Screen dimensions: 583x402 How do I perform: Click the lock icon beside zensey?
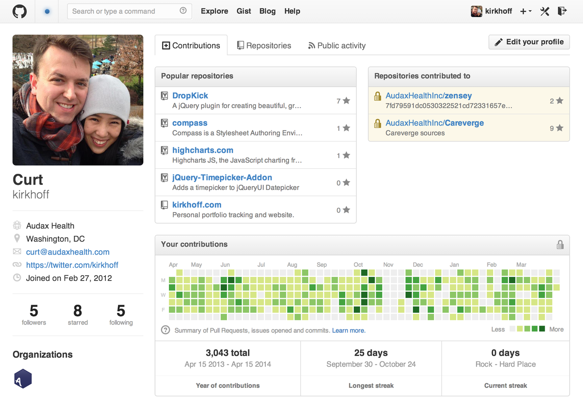[x=377, y=96]
